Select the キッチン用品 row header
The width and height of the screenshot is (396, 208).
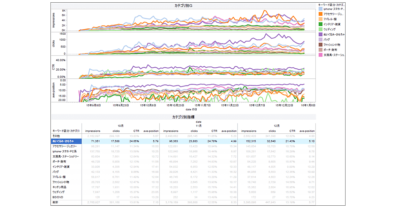pos(60,187)
